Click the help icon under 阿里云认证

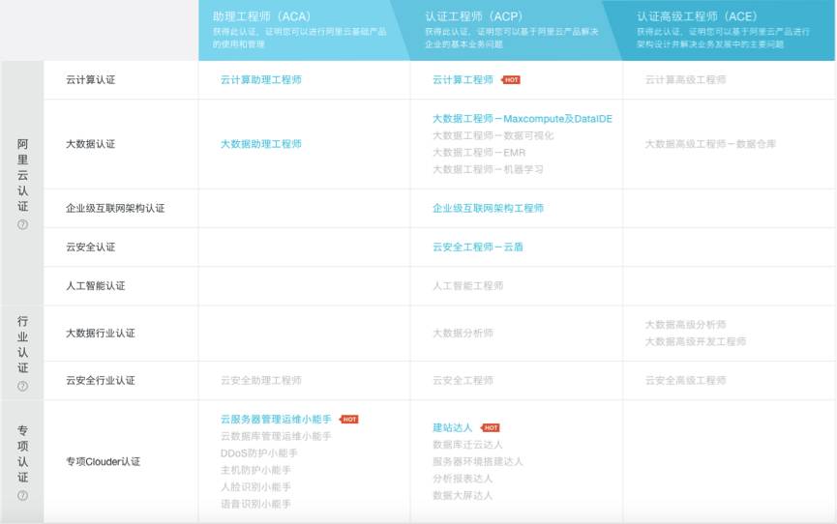tap(22, 224)
